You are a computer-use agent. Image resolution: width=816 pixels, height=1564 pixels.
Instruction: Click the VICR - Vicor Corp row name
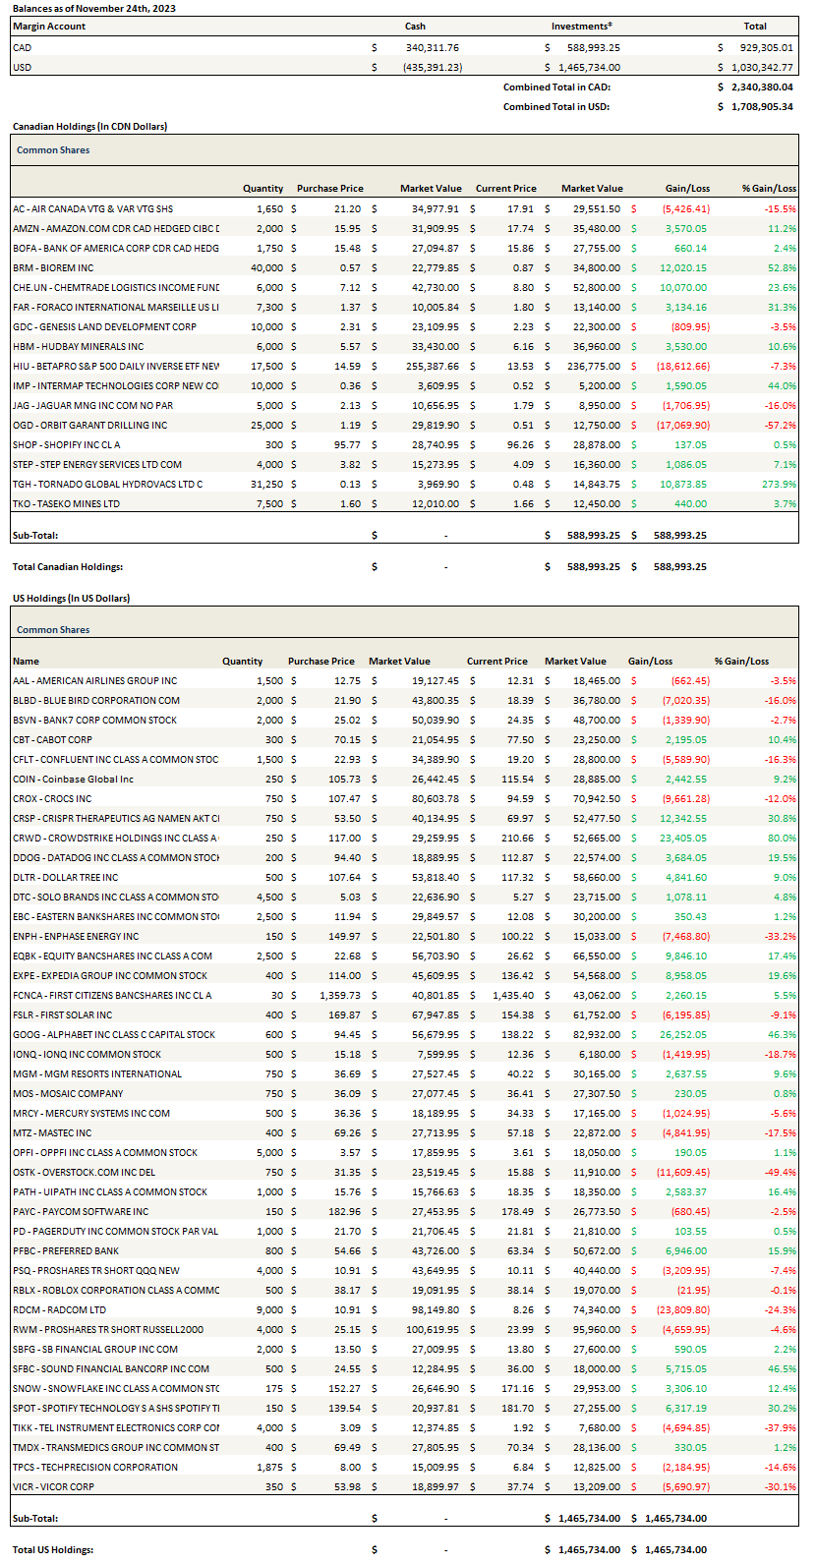[x=53, y=1486]
